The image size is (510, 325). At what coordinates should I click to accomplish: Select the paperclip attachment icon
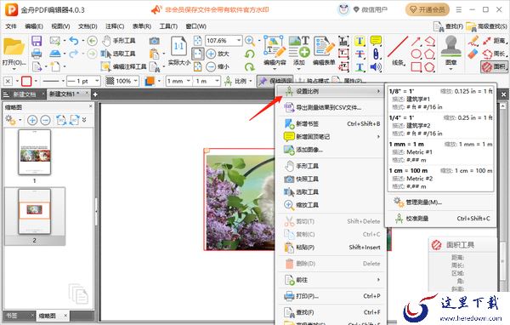[x=376, y=54]
